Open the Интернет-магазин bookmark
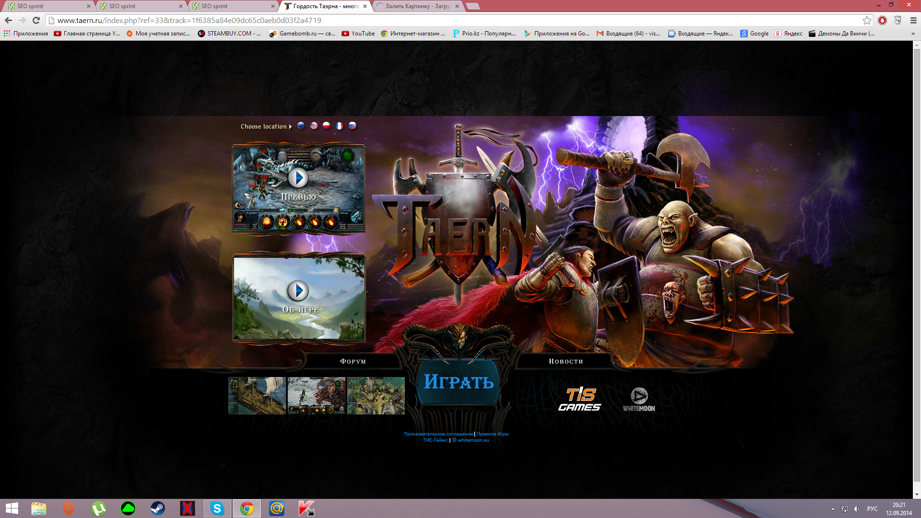The width and height of the screenshot is (921, 518). point(413,34)
